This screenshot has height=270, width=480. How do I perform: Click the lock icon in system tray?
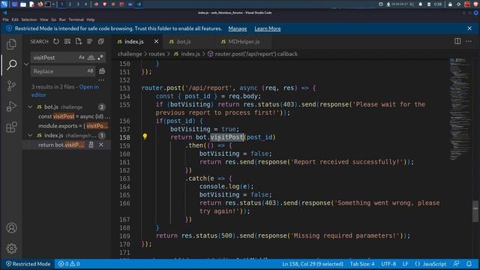coord(450,4)
